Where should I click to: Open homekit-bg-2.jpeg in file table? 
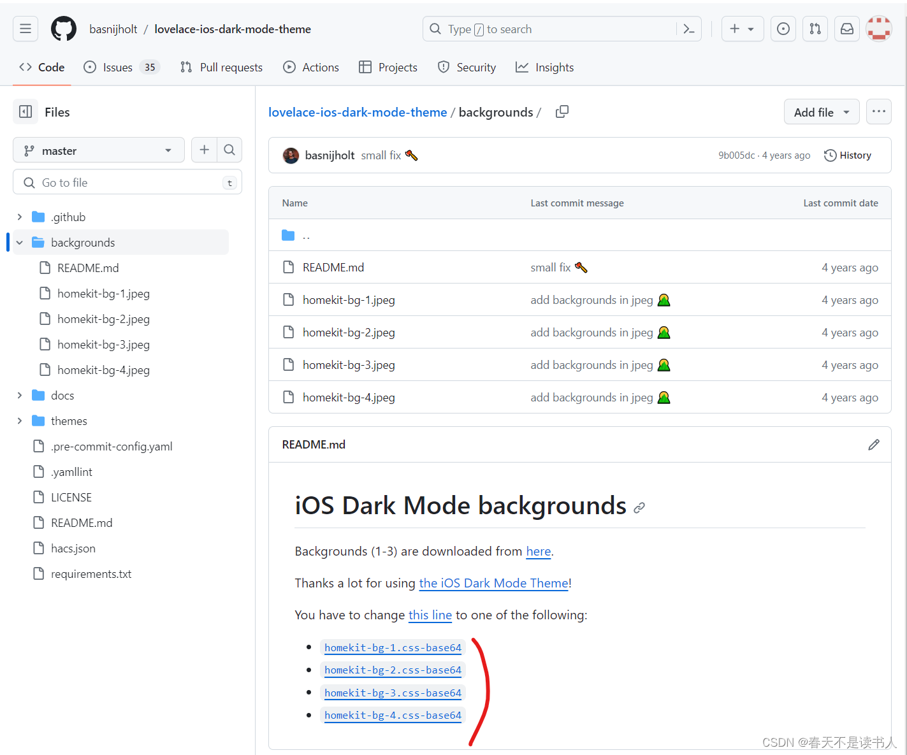(349, 333)
